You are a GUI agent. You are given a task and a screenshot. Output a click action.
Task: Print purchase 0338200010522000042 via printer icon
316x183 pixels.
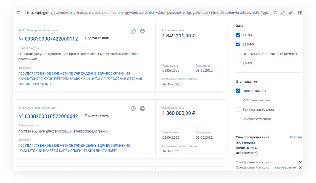click(142, 109)
